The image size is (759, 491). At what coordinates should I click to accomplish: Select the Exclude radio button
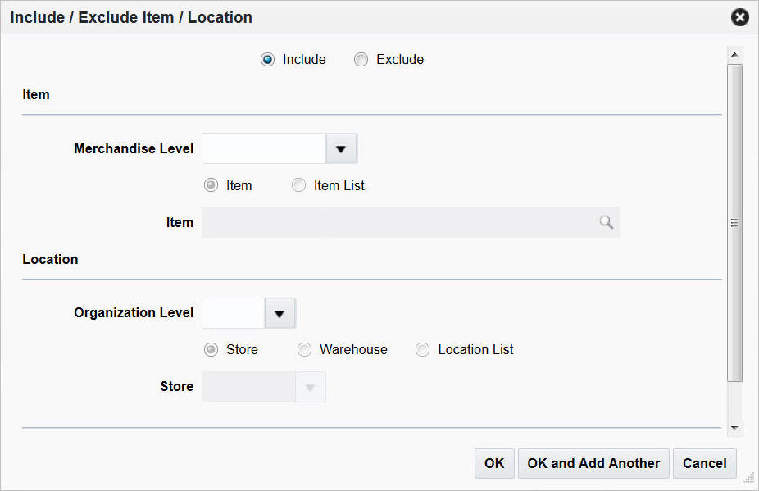(x=361, y=59)
